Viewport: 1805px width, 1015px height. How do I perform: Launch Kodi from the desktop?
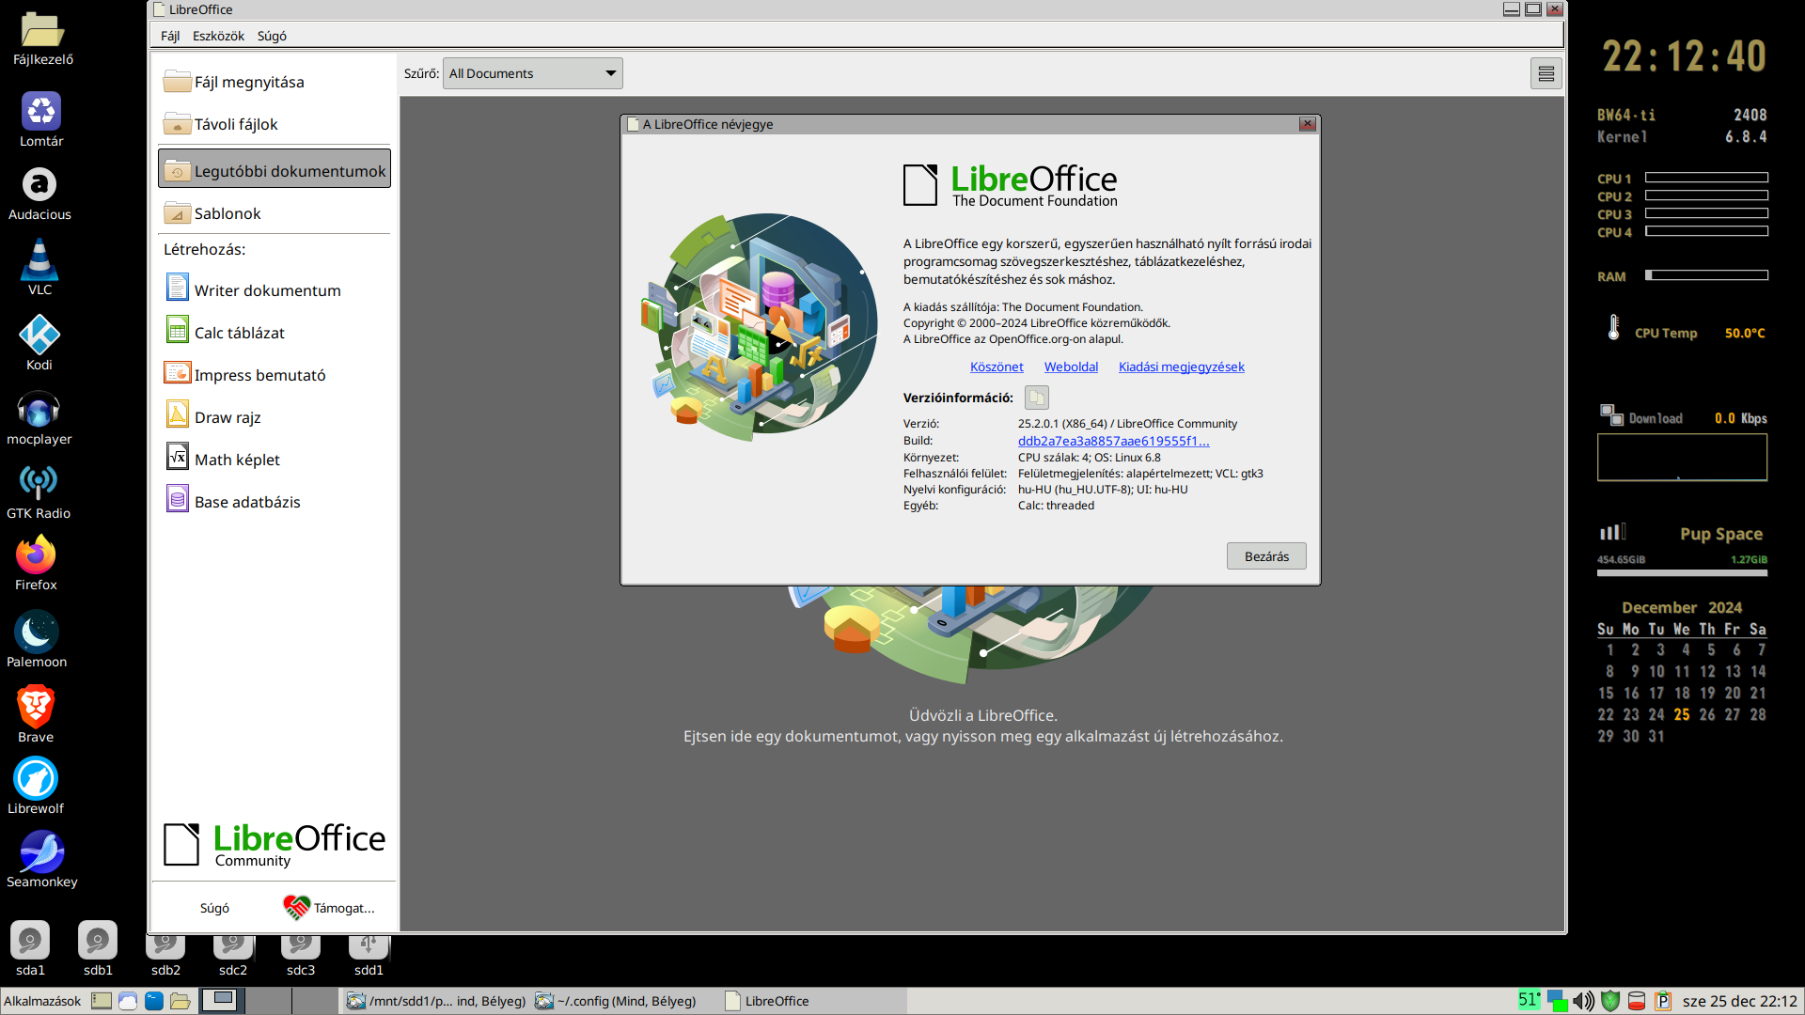39,344
